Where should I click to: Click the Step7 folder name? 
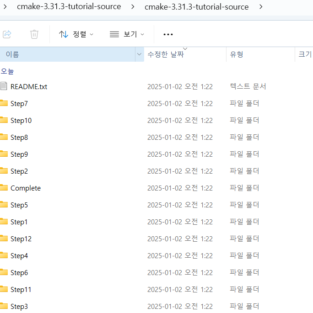(19, 104)
